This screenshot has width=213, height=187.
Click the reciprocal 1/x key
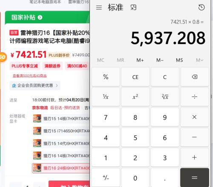pyautogui.click(x=106, y=97)
